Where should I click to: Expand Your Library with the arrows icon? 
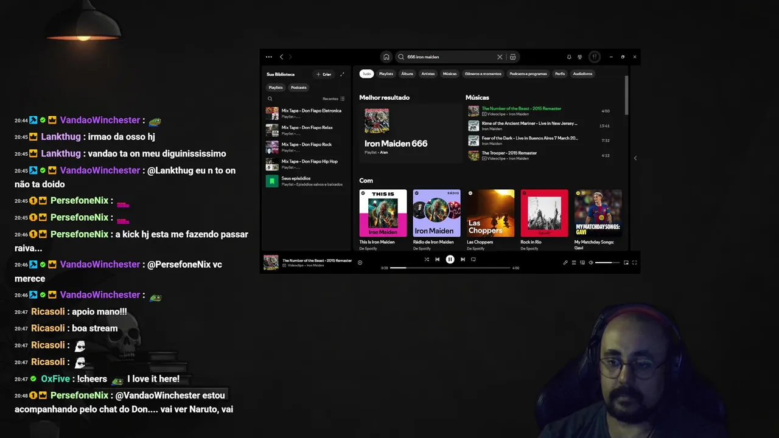[x=342, y=74]
